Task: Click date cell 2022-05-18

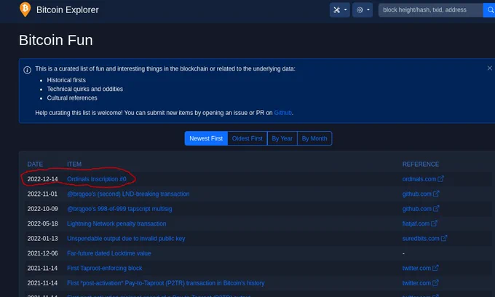Action: [43, 223]
